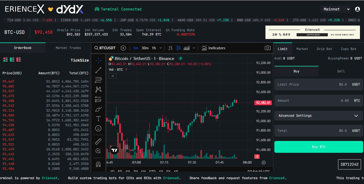364x184 pixels.
Task: Switch to the Market Trades tab
Action: (68, 48)
